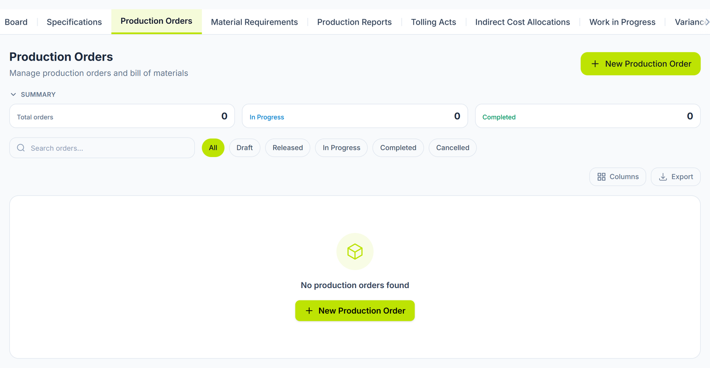Filter orders by In Progress chip
This screenshot has width=710, height=368.
[x=341, y=148]
